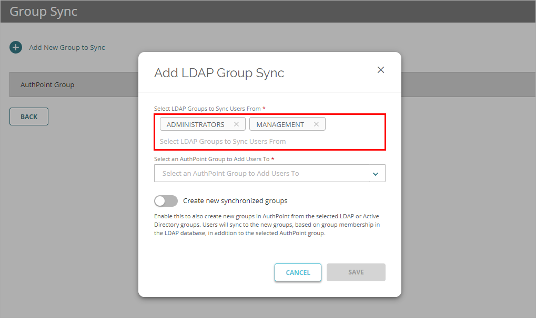Click the SAVE button
This screenshot has width=536, height=318.
[356, 272]
